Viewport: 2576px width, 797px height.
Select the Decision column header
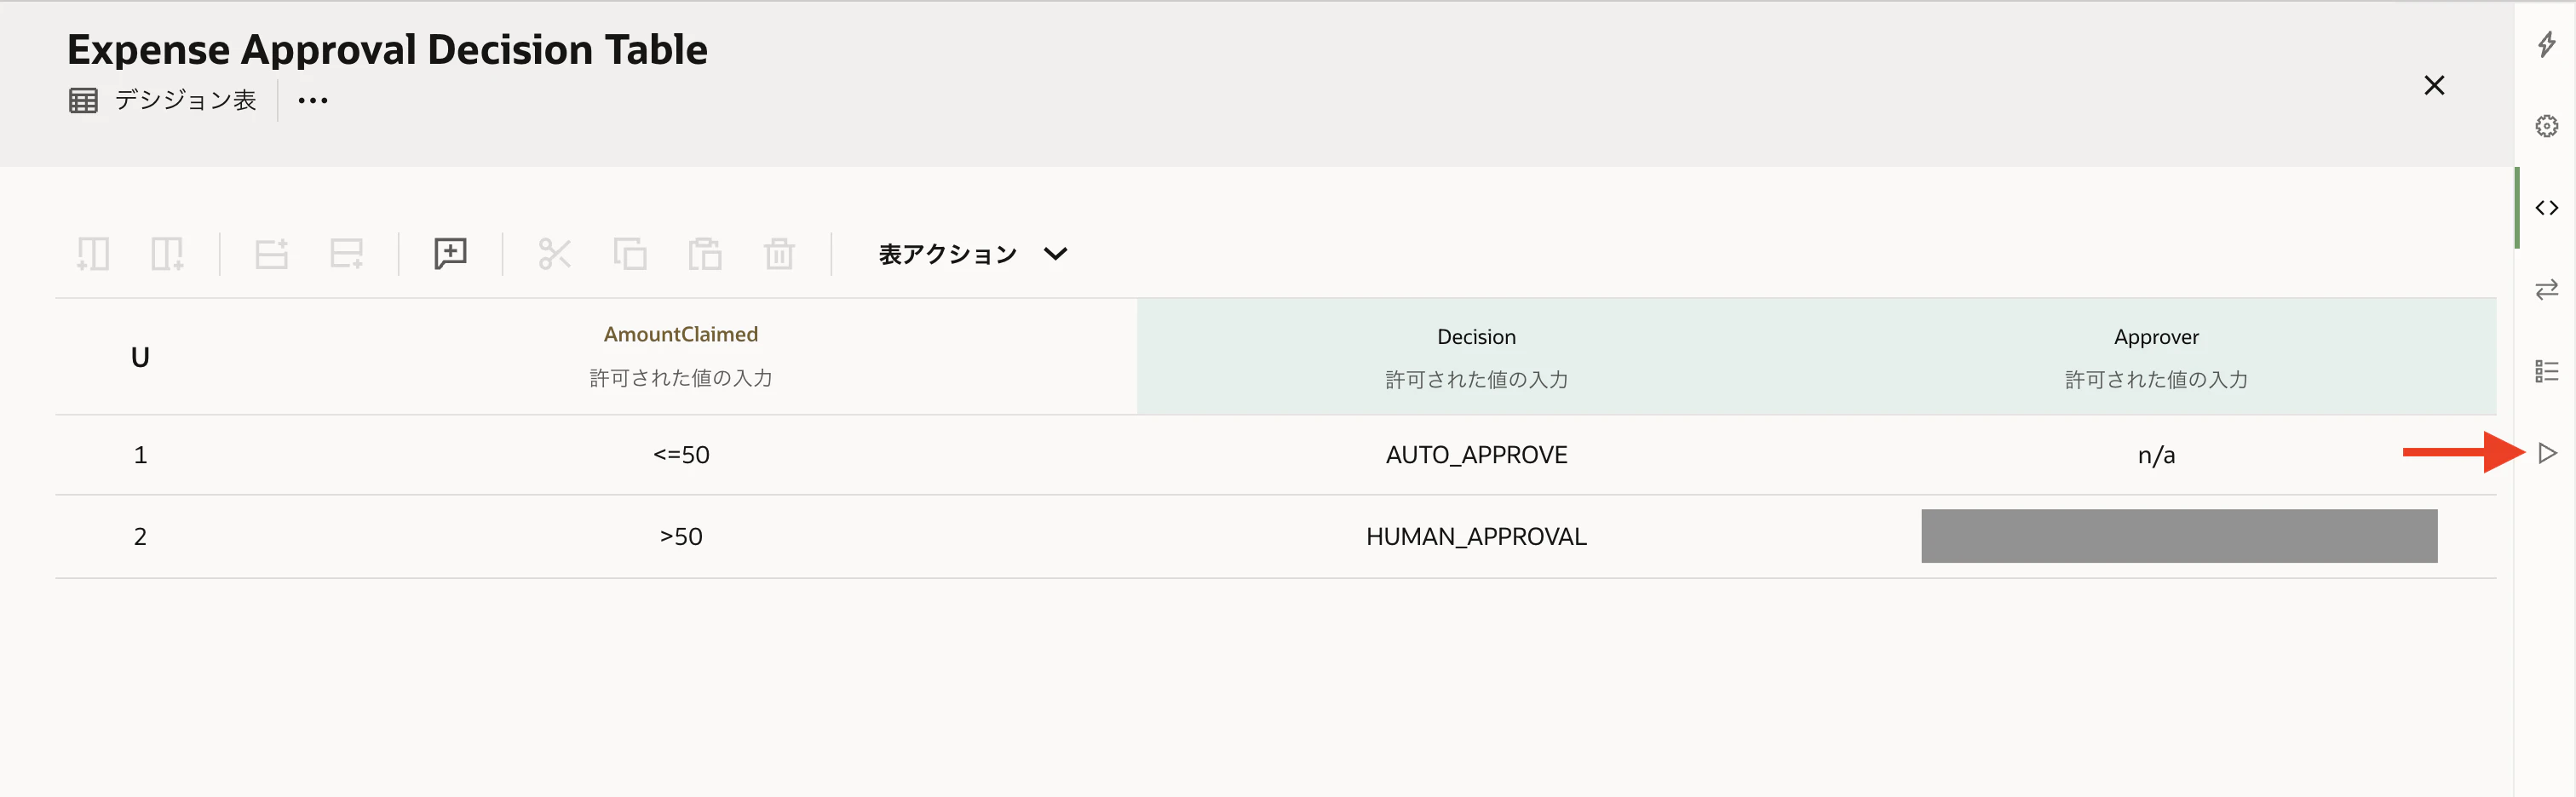[x=1476, y=337]
